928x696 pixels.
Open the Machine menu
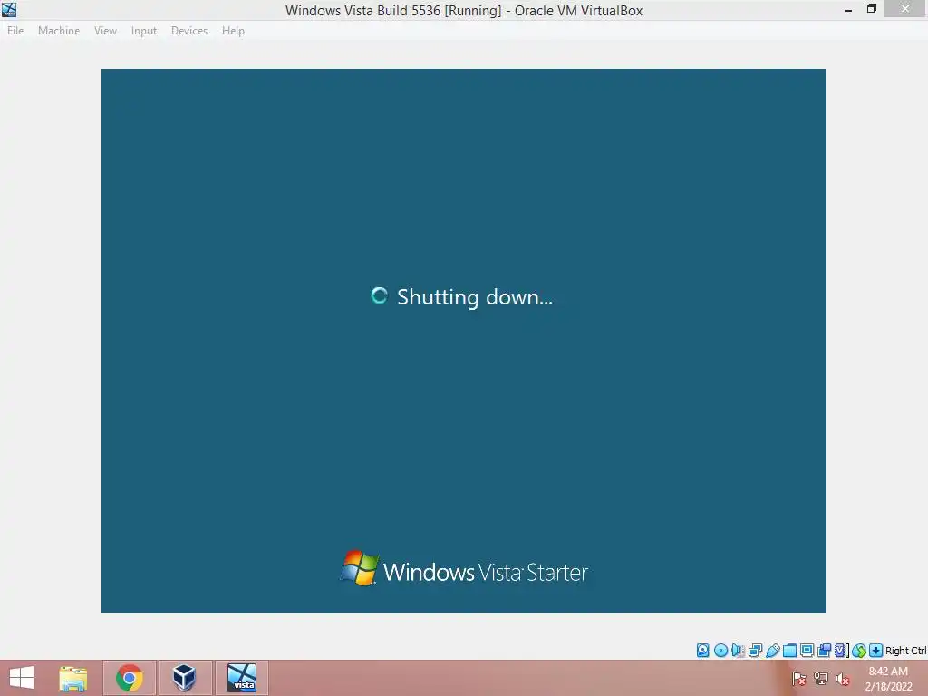pos(59,31)
